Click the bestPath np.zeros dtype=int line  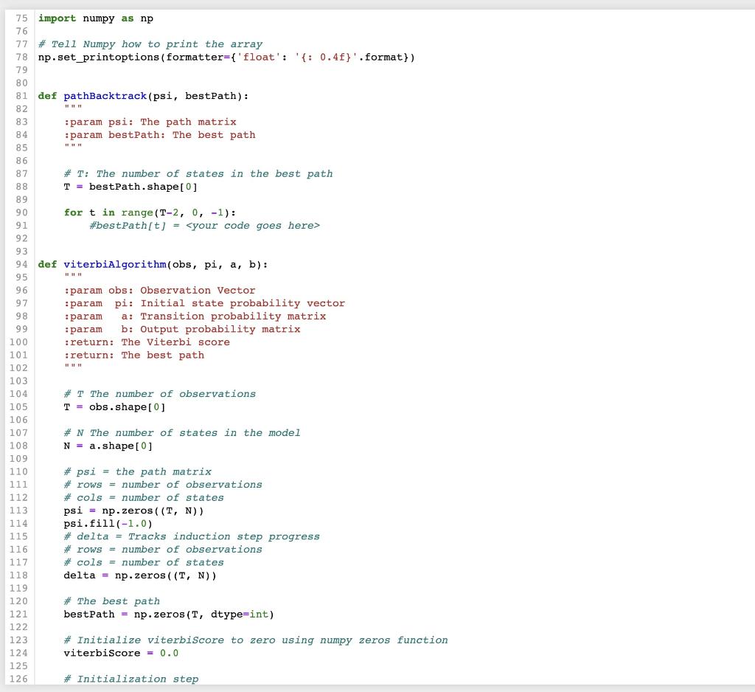pyautogui.click(x=168, y=614)
